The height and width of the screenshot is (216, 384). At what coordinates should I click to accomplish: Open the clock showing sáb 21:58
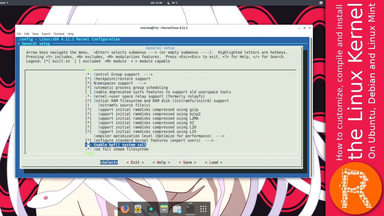(156, 3)
